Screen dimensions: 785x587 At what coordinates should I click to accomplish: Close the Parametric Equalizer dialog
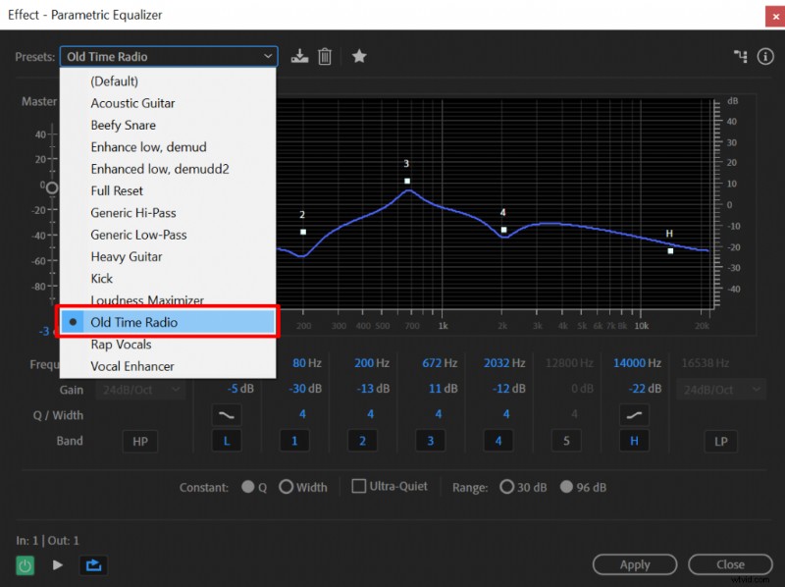[x=730, y=564]
